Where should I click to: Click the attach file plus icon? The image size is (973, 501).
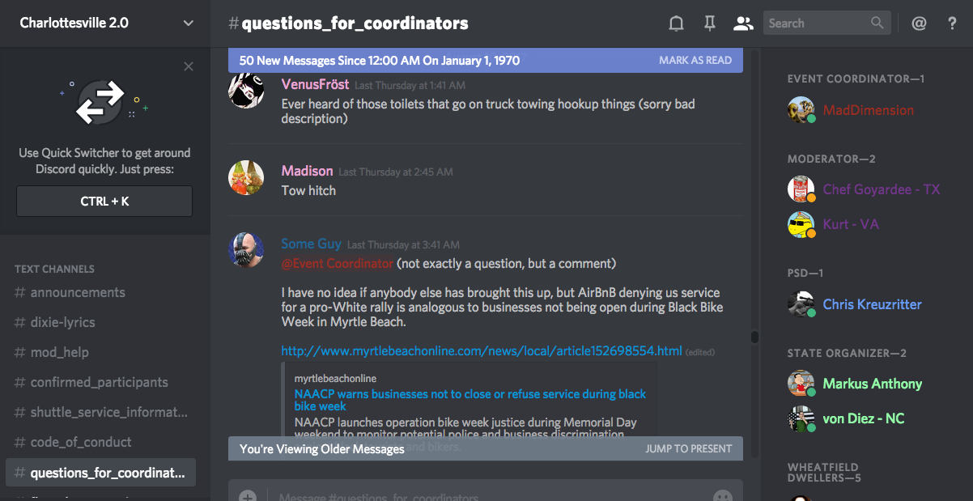click(x=248, y=496)
